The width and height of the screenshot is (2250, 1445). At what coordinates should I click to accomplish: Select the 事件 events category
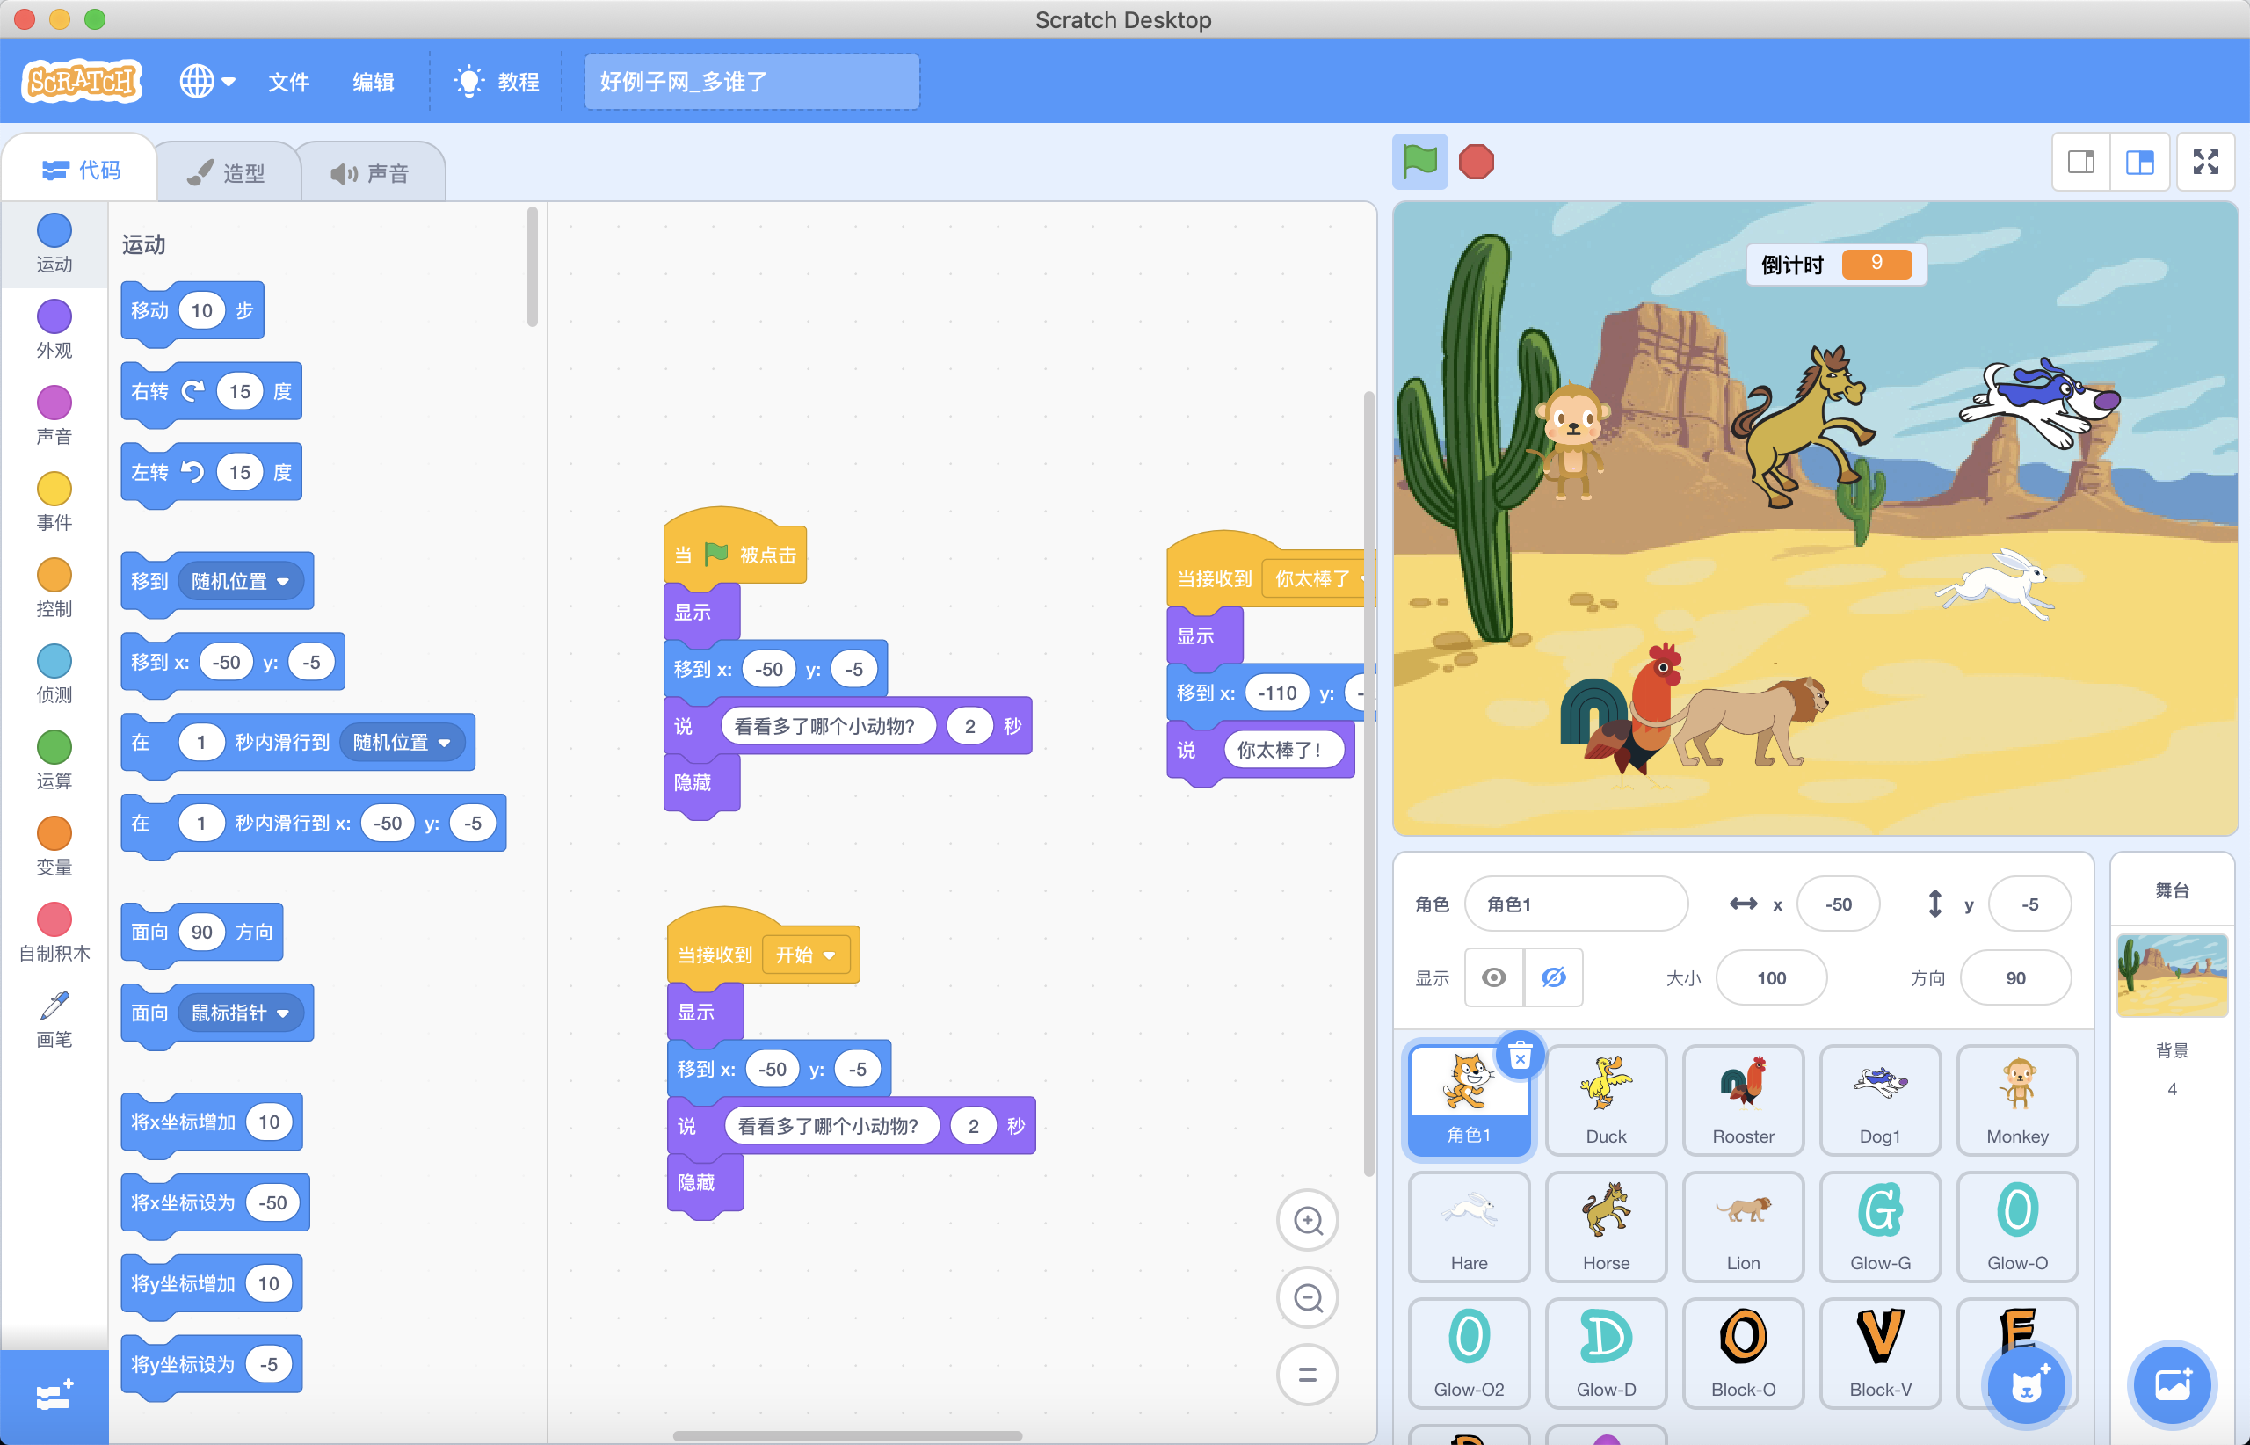coord(54,502)
